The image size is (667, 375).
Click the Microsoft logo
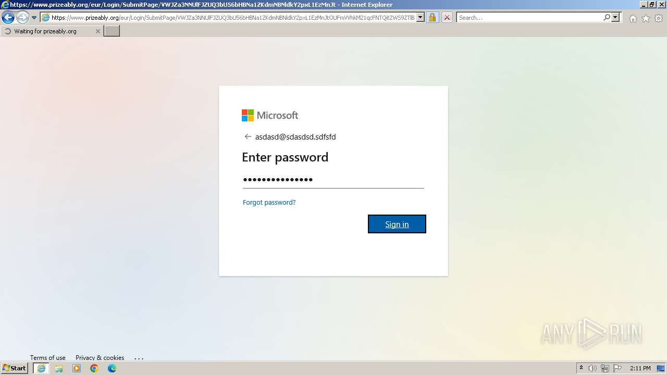tap(270, 115)
